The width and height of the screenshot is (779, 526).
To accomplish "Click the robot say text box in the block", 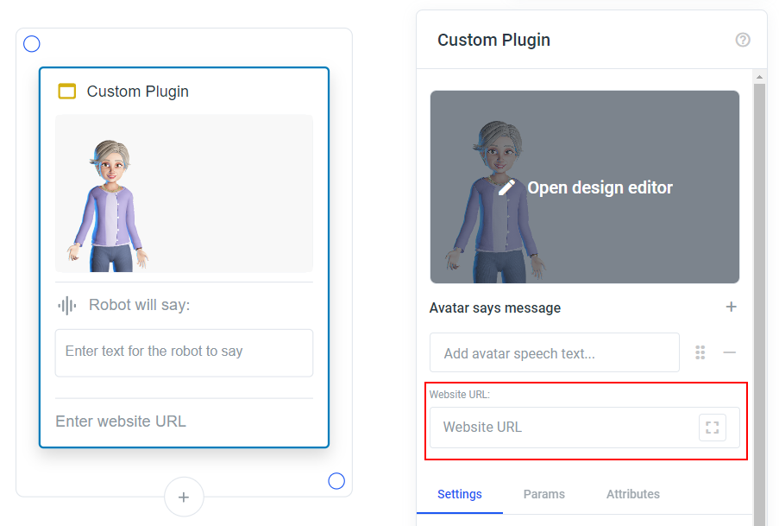I will click(184, 352).
